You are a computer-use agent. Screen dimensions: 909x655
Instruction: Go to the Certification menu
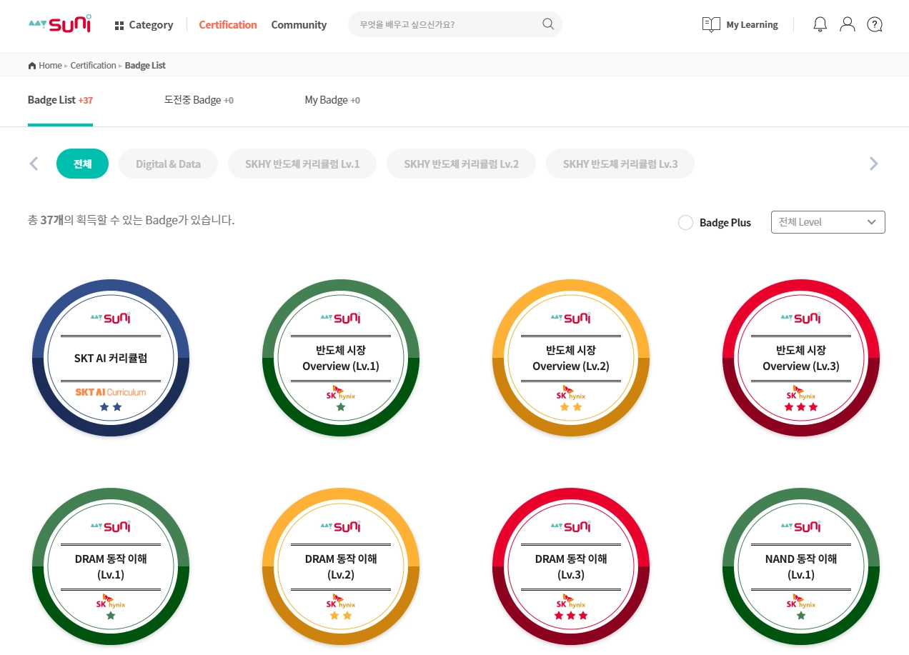pyautogui.click(x=228, y=25)
